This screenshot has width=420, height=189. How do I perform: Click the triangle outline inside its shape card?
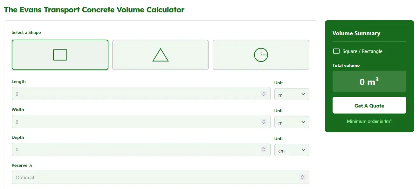160,55
